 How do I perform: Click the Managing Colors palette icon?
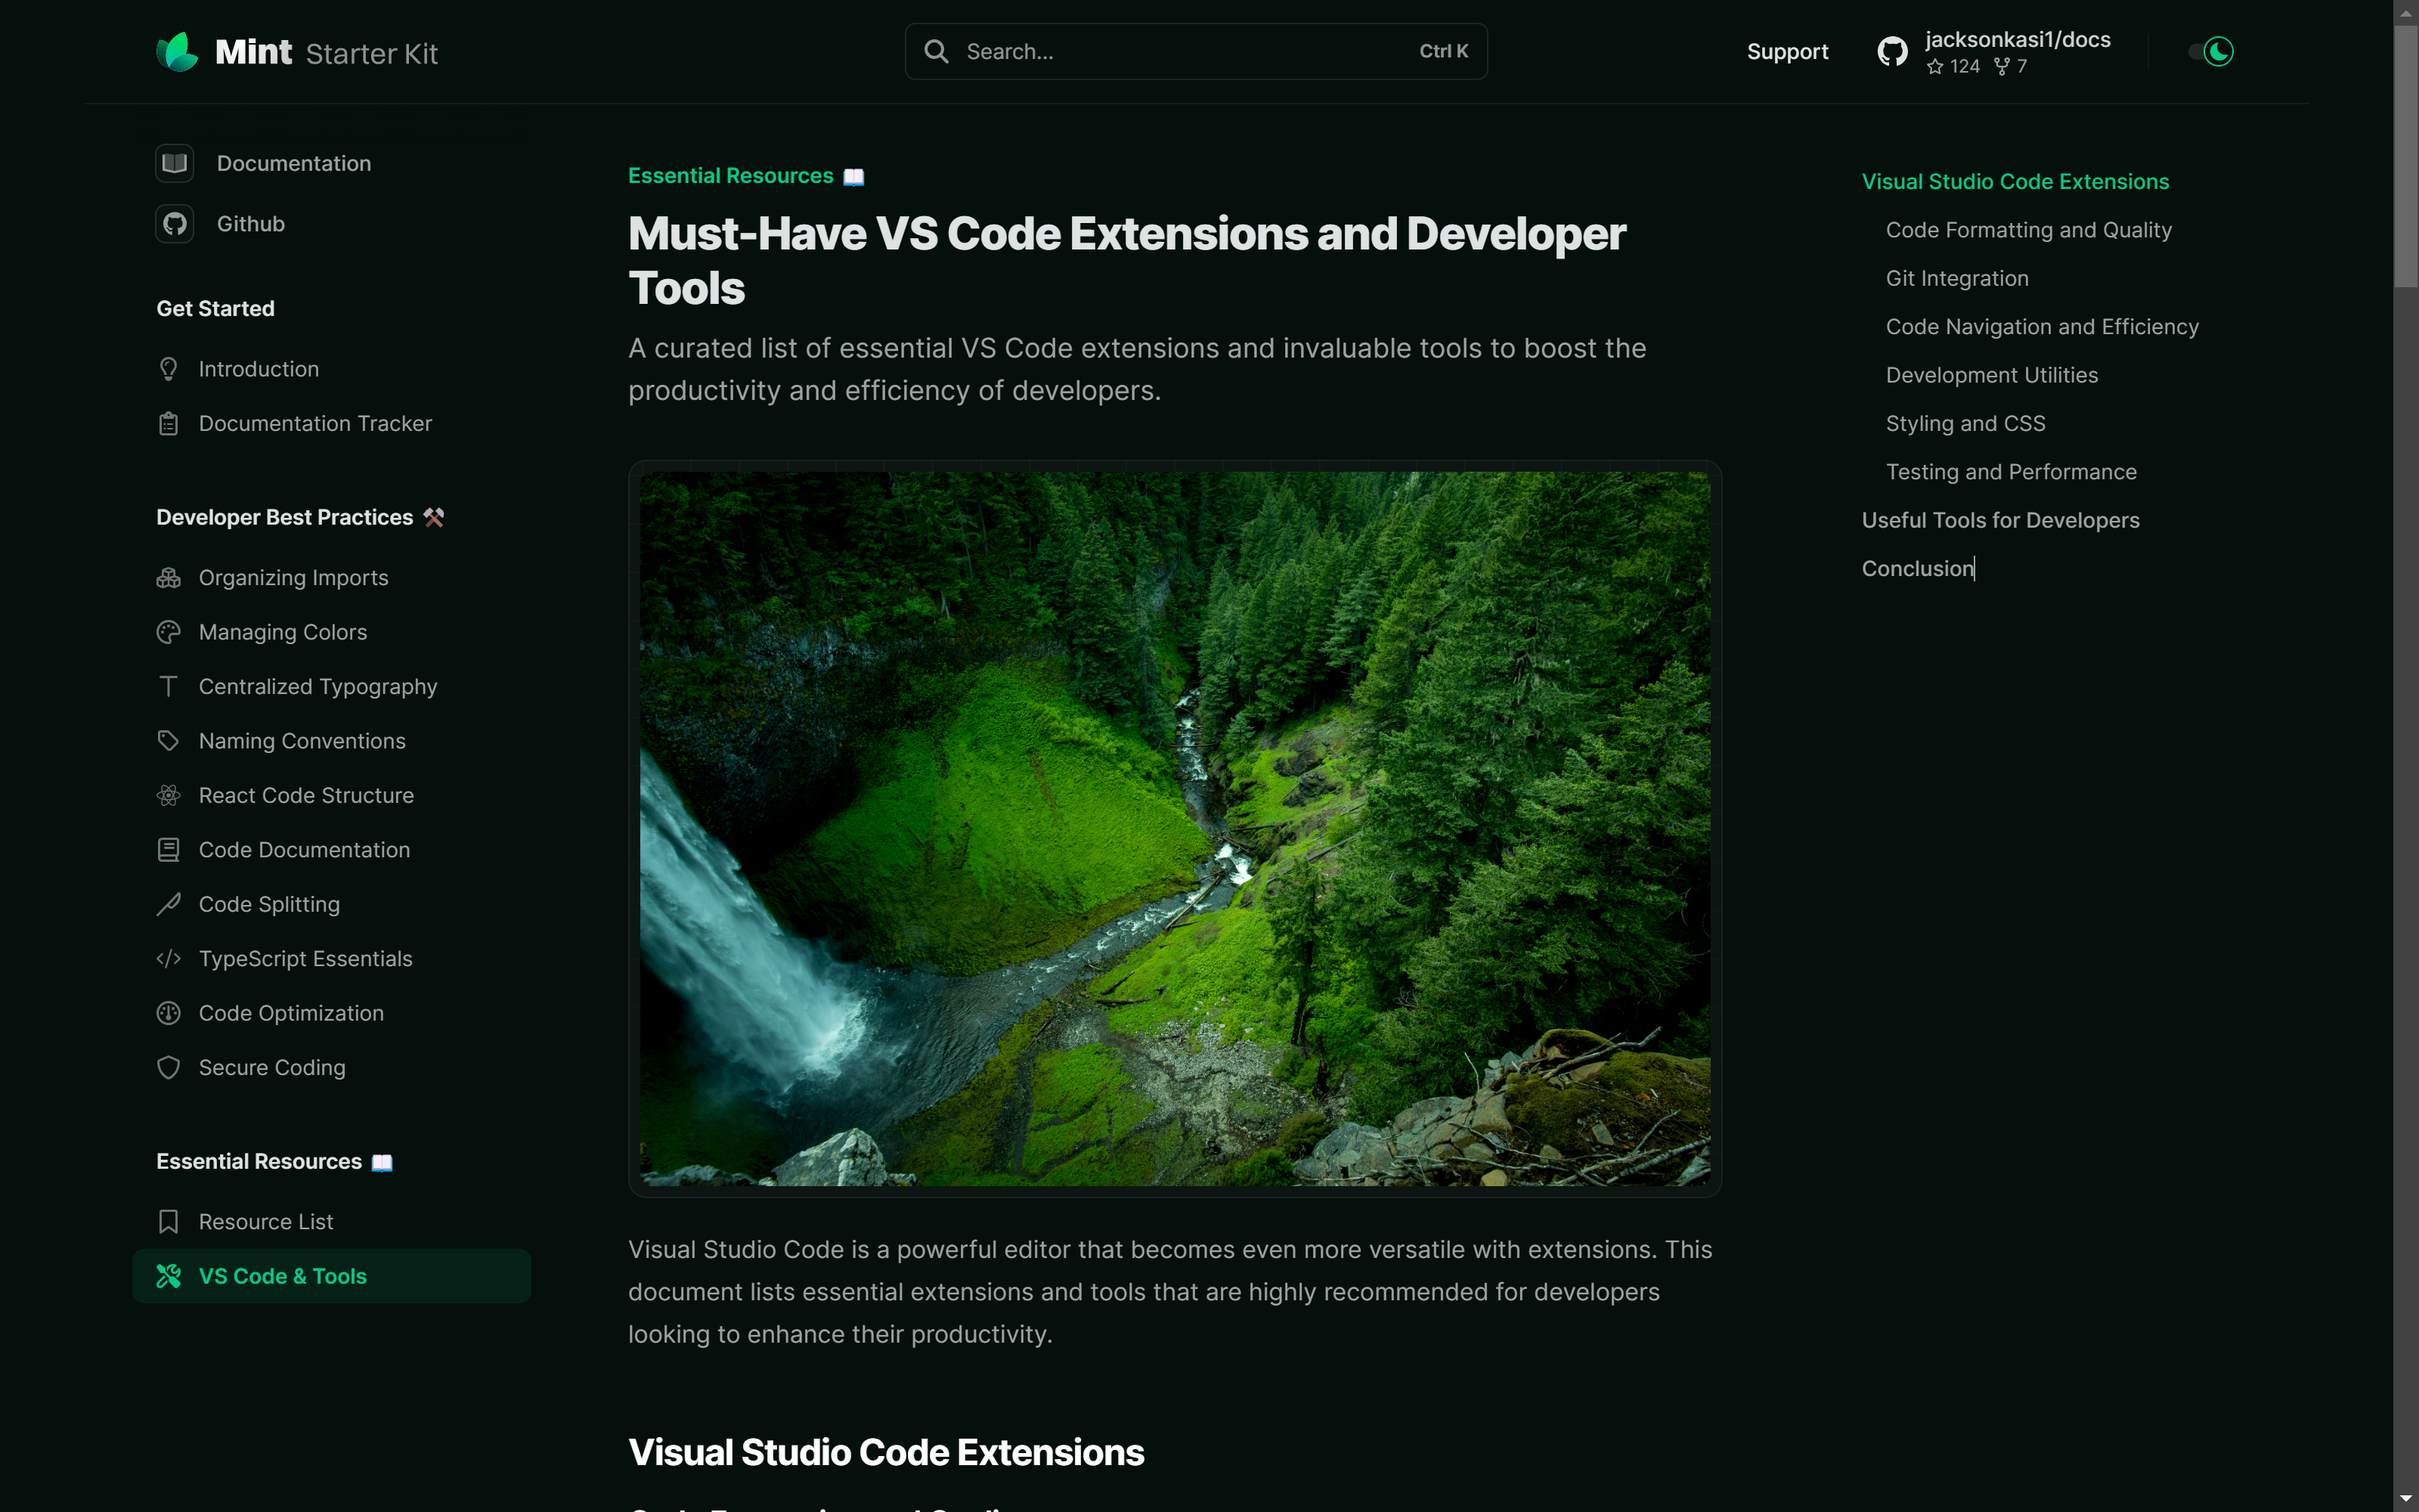[x=169, y=632]
